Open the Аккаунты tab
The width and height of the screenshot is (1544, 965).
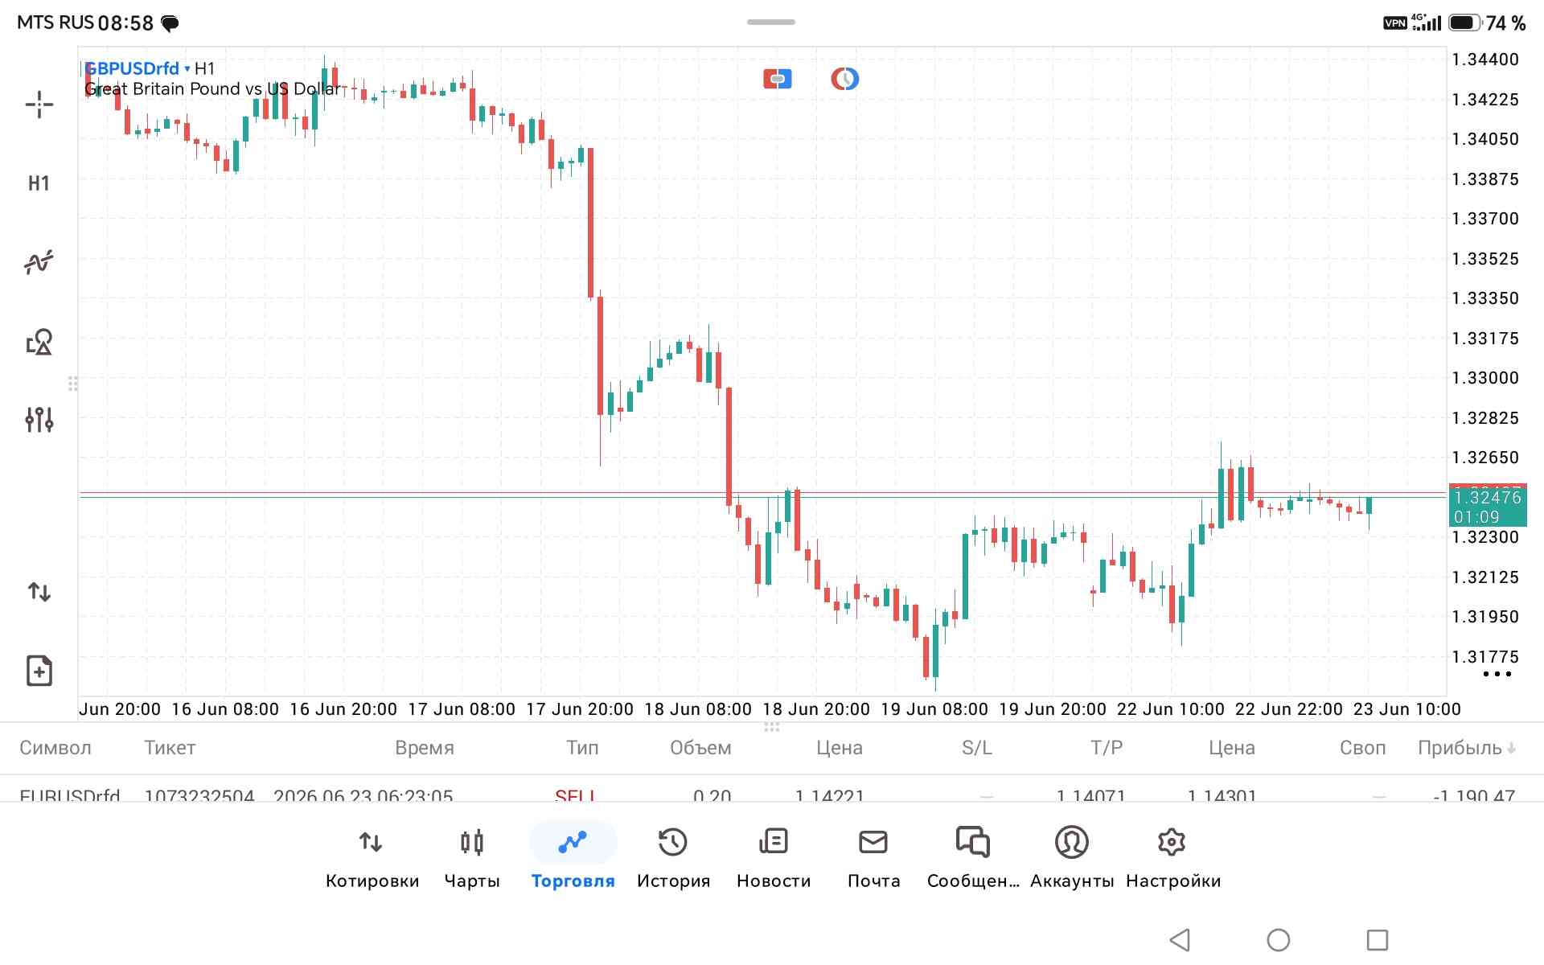point(1072,859)
